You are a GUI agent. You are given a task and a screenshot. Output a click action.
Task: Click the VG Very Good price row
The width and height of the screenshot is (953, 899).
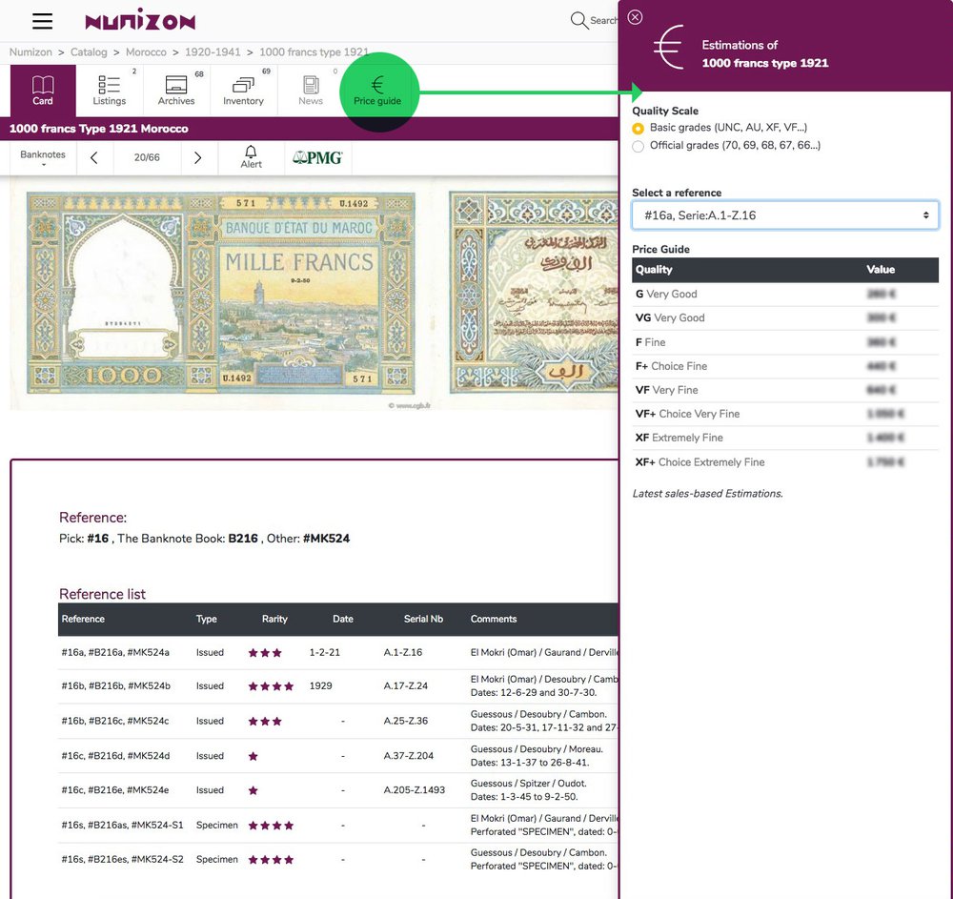(x=785, y=317)
